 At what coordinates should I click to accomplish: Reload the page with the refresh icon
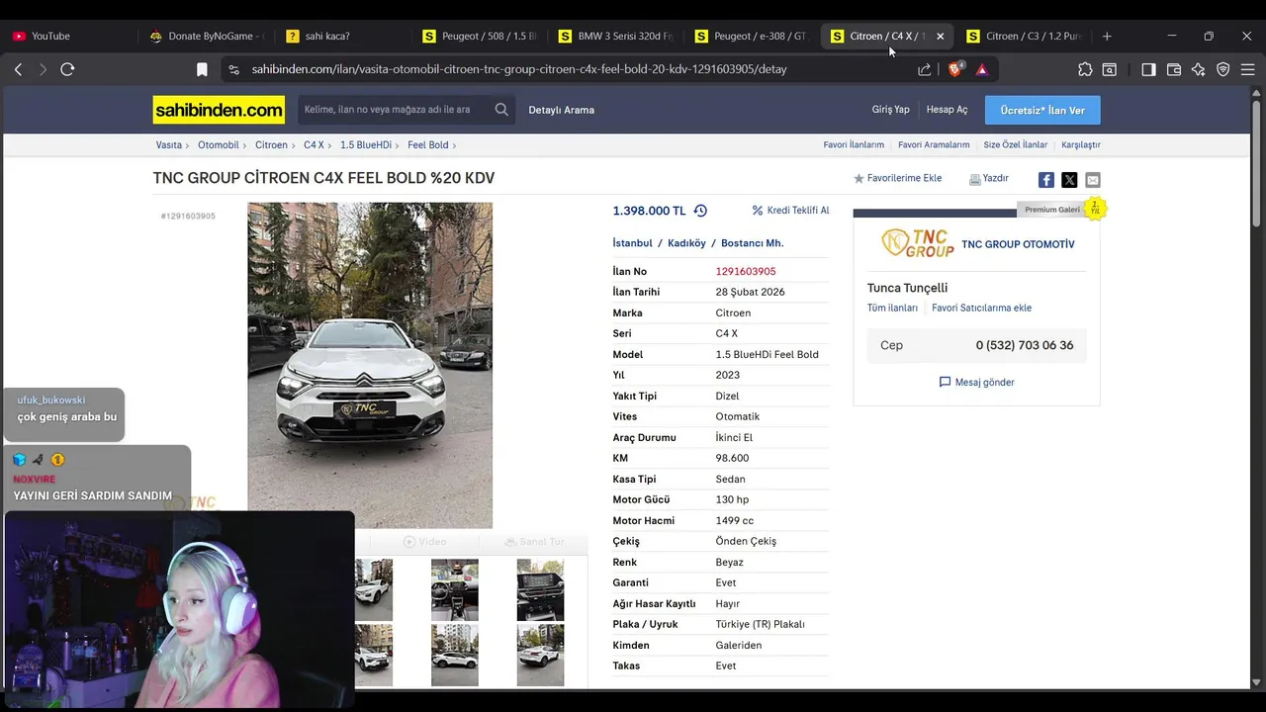click(x=67, y=69)
